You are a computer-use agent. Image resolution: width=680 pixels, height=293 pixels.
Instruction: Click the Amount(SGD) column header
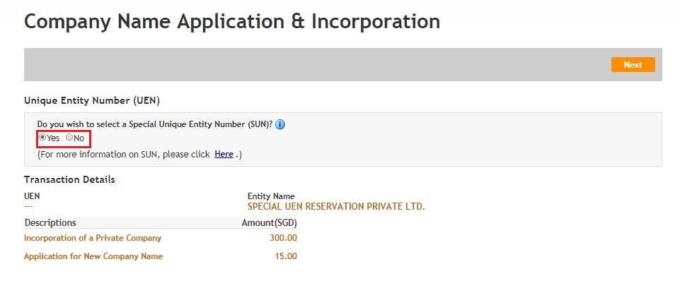pos(270,222)
